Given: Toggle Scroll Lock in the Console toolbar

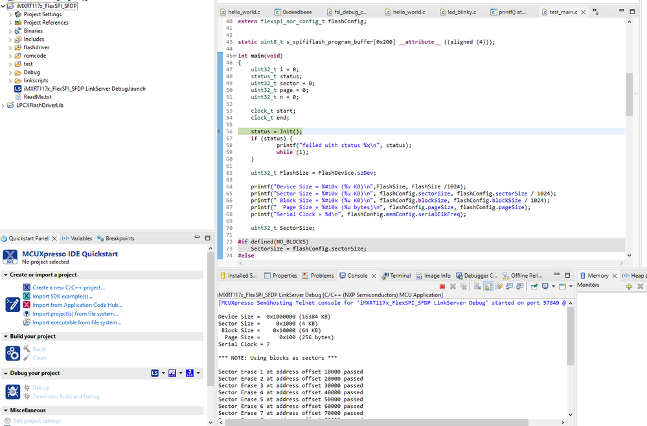Looking at the screenshot, I should tap(489, 286).
